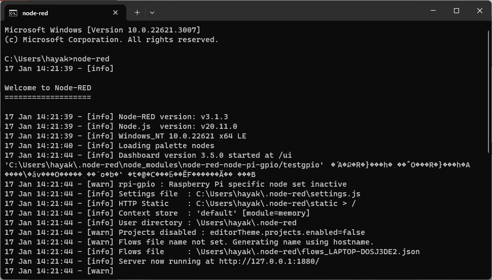This screenshot has height=280, width=492.
Task: Click the "Projects disabled" warning line
Action: [241, 232]
